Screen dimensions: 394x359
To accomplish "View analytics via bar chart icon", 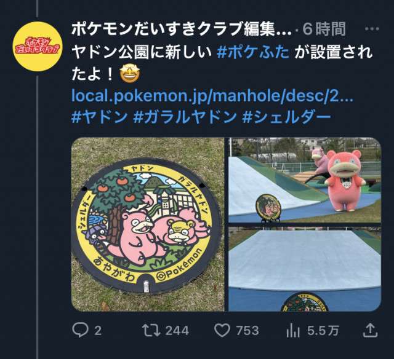I will (293, 330).
